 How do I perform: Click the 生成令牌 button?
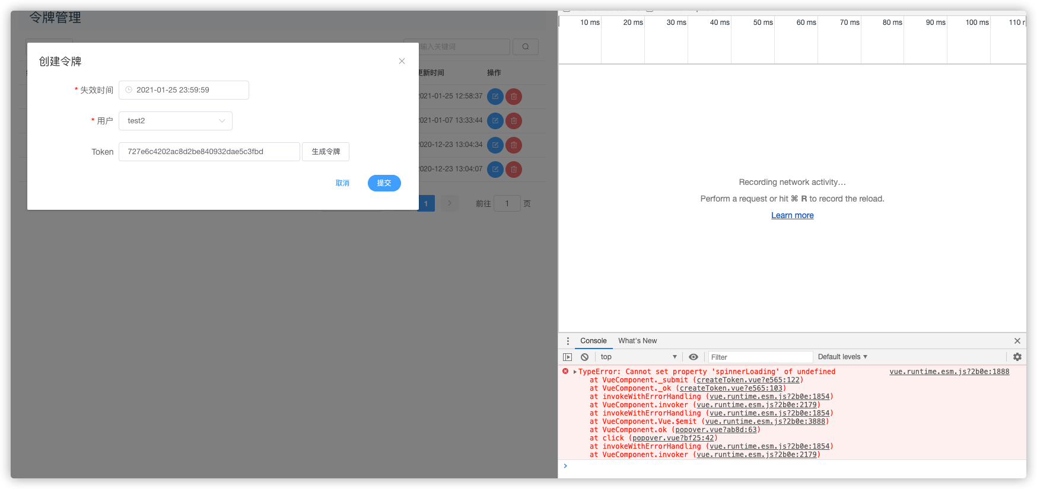point(326,152)
